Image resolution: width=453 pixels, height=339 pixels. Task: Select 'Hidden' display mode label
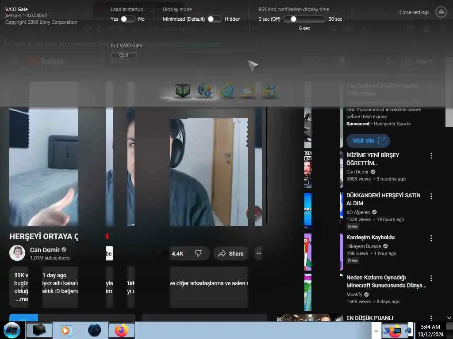[x=233, y=19]
